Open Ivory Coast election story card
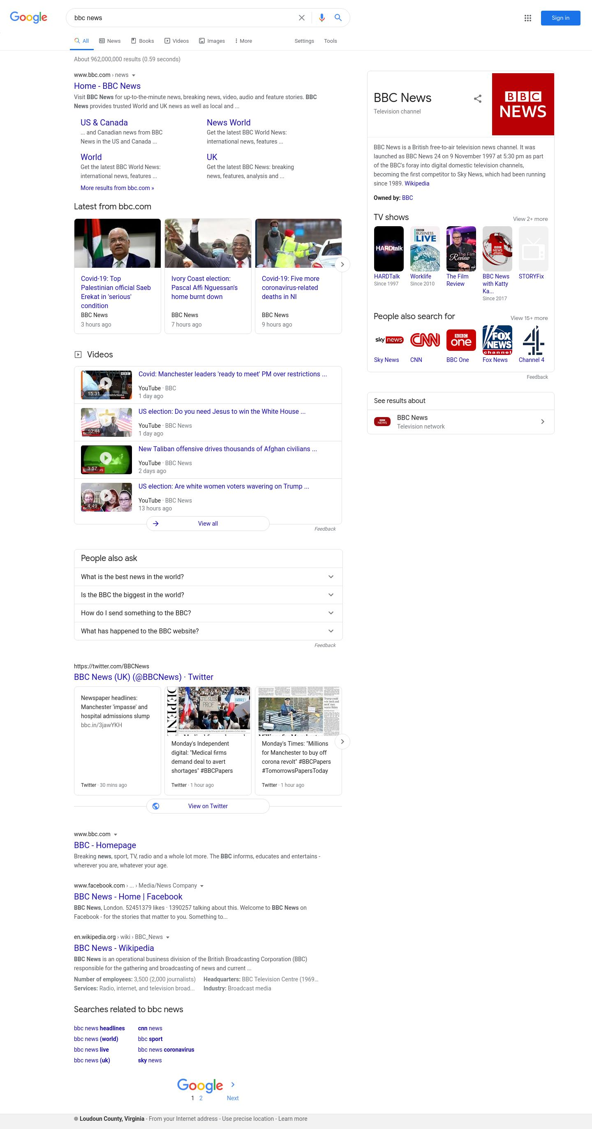 (x=208, y=276)
